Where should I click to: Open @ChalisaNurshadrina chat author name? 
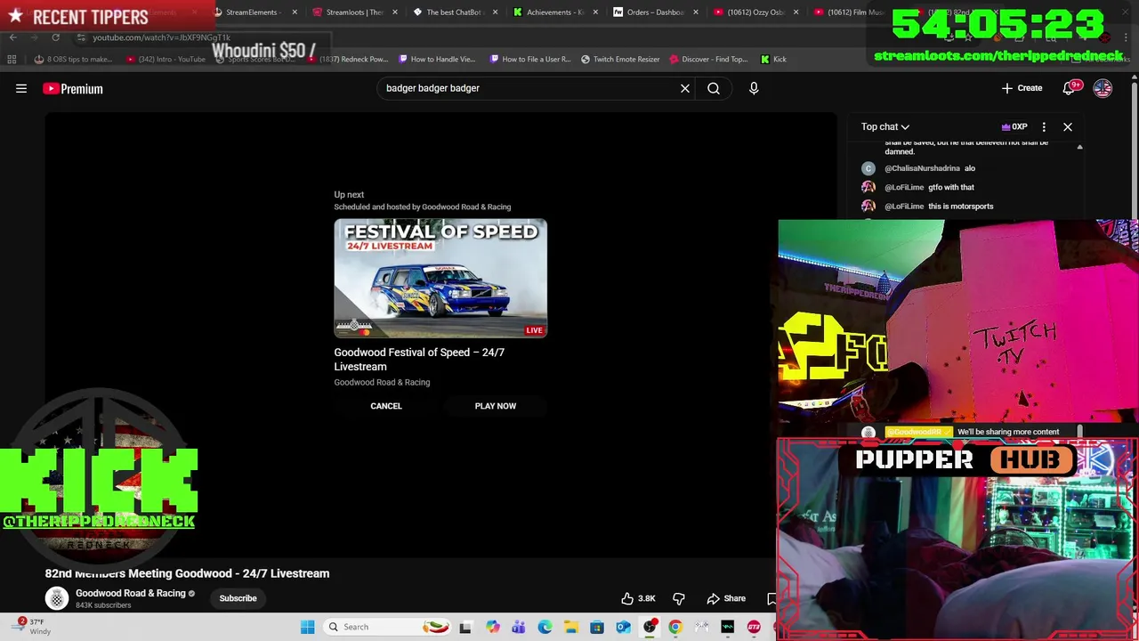click(x=922, y=168)
